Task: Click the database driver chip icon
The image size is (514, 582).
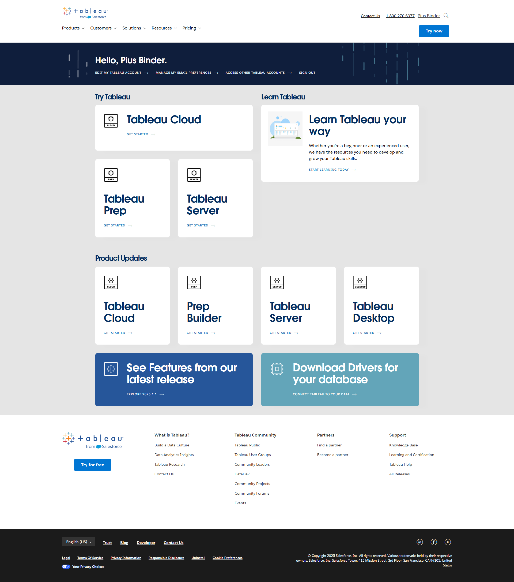Action: (x=277, y=369)
